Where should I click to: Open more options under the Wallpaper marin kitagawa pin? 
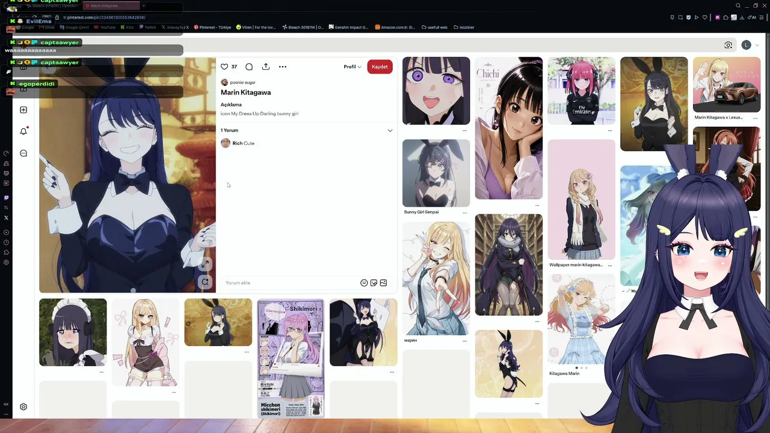coord(610,265)
